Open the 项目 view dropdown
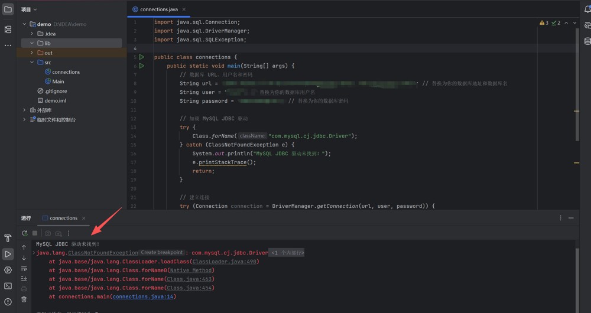This screenshot has height=313, width=591. pyautogui.click(x=29, y=9)
